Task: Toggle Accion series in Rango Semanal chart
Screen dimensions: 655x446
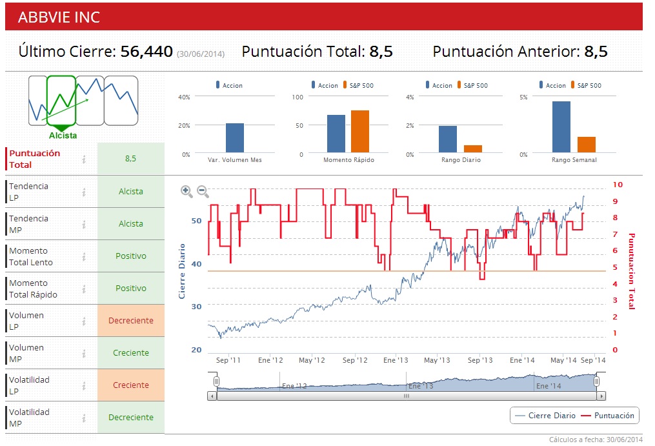Action: coord(552,85)
